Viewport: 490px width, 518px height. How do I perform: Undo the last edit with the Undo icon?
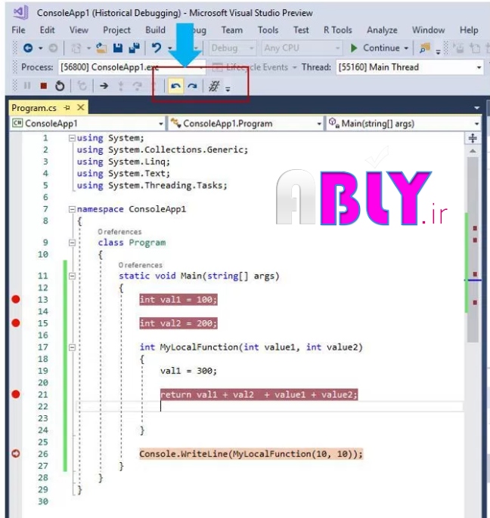[x=157, y=48]
